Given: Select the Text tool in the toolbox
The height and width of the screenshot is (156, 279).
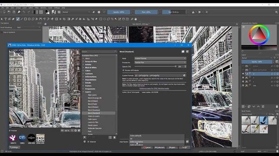Looking at the screenshot, I should click(x=6, y=19).
